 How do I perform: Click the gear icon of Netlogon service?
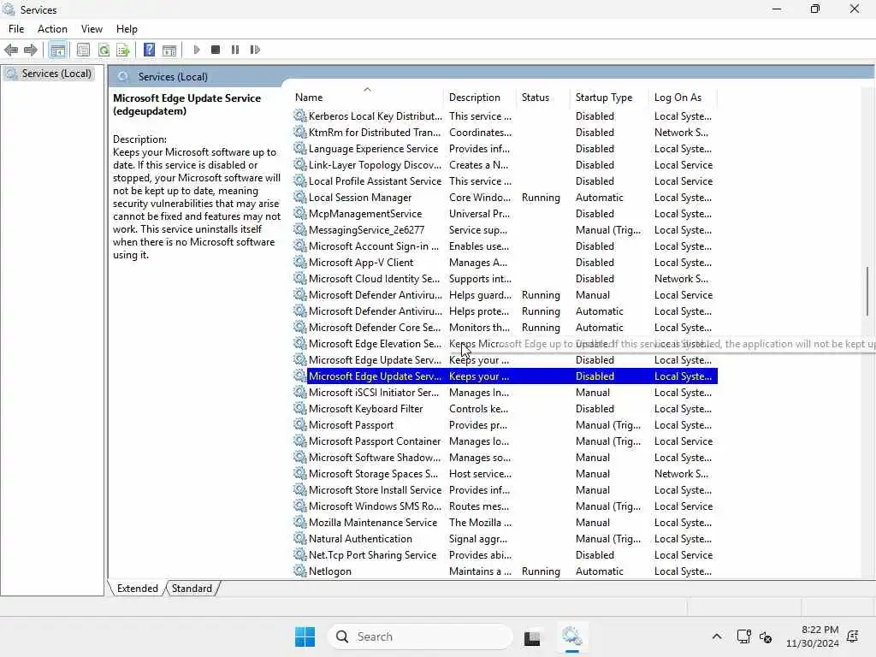pos(300,571)
